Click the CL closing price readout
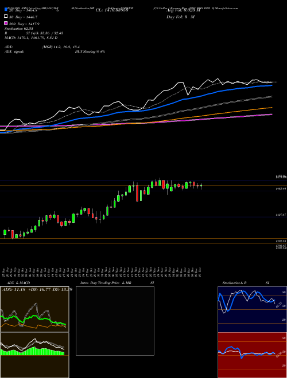Viewport: 287px width, 378px height. coord(112,10)
